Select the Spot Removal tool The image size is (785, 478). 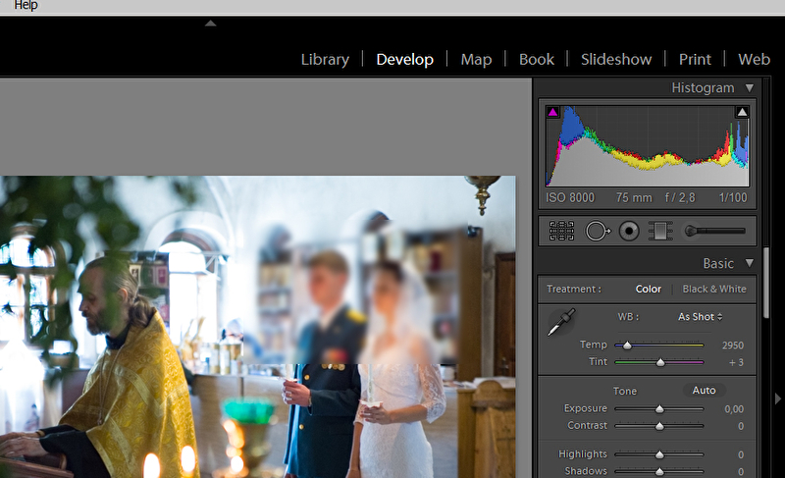pyautogui.click(x=597, y=232)
